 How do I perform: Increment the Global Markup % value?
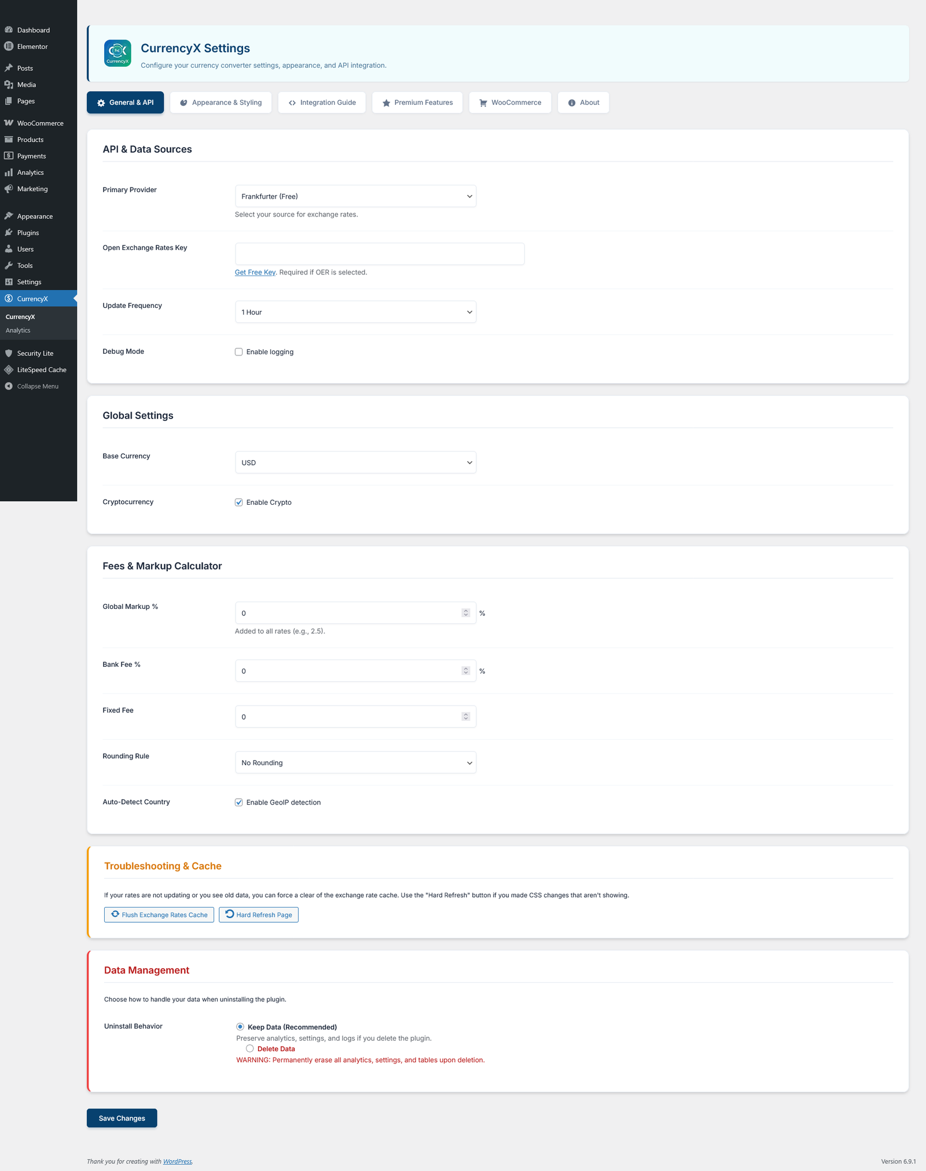[x=466, y=610]
